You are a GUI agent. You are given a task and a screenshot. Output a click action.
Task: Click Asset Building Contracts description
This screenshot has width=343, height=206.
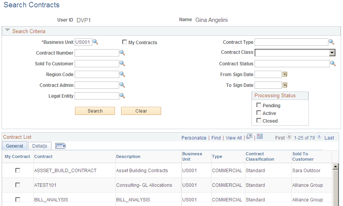click(142, 170)
